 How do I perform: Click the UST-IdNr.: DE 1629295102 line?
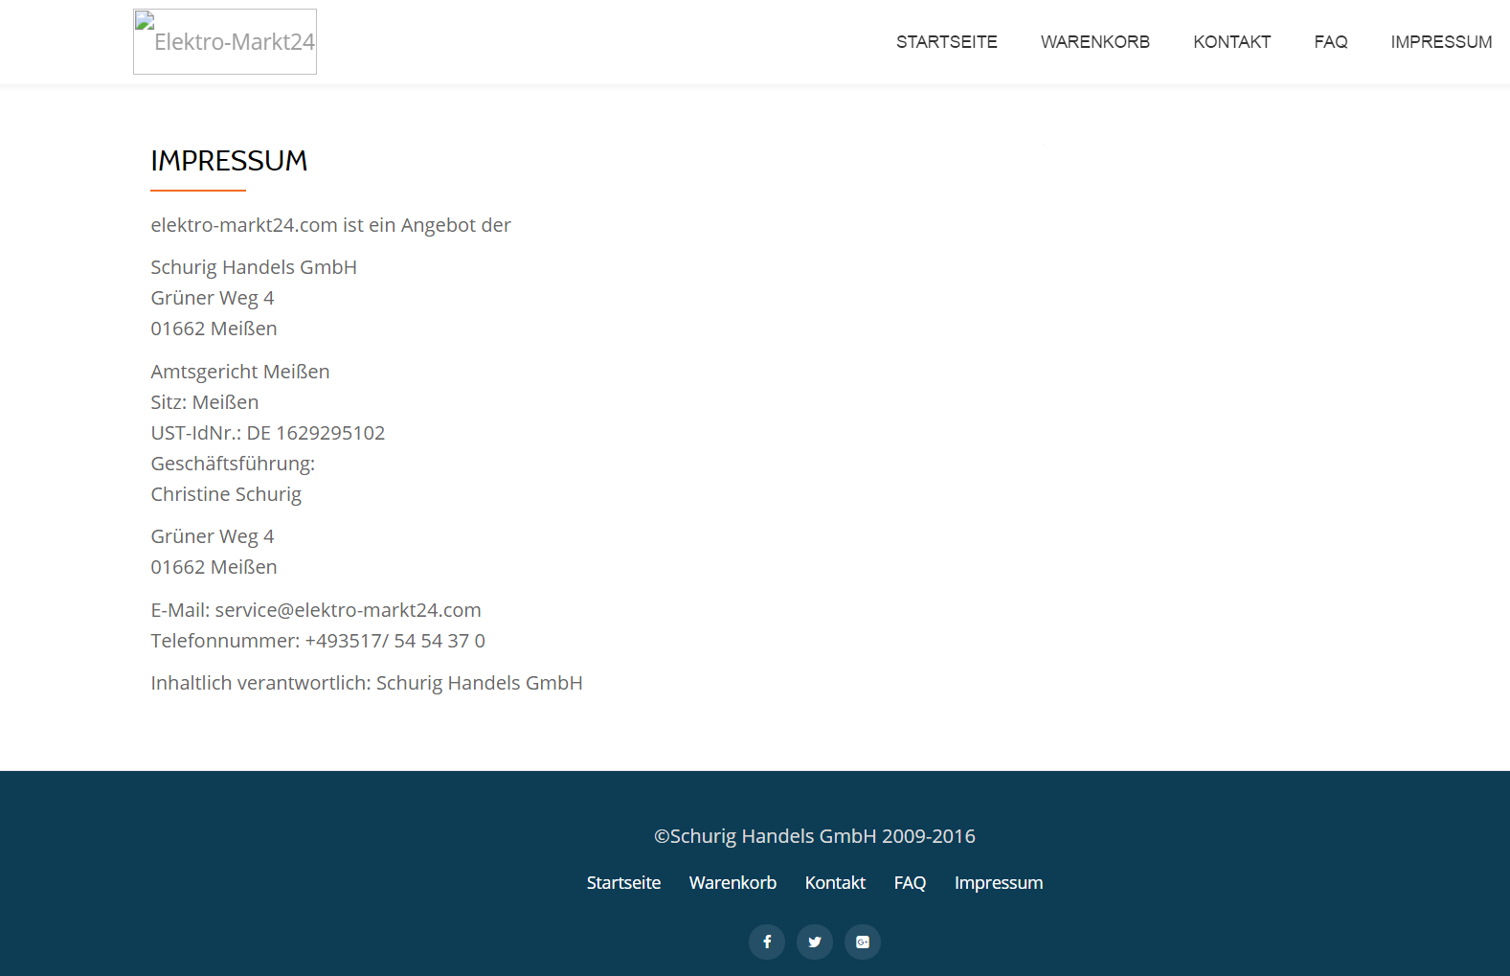pyautogui.click(x=268, y=433)
